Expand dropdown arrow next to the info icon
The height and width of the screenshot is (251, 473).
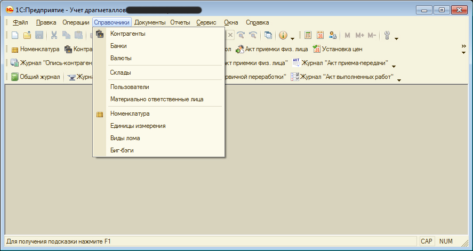click(293, 38)
